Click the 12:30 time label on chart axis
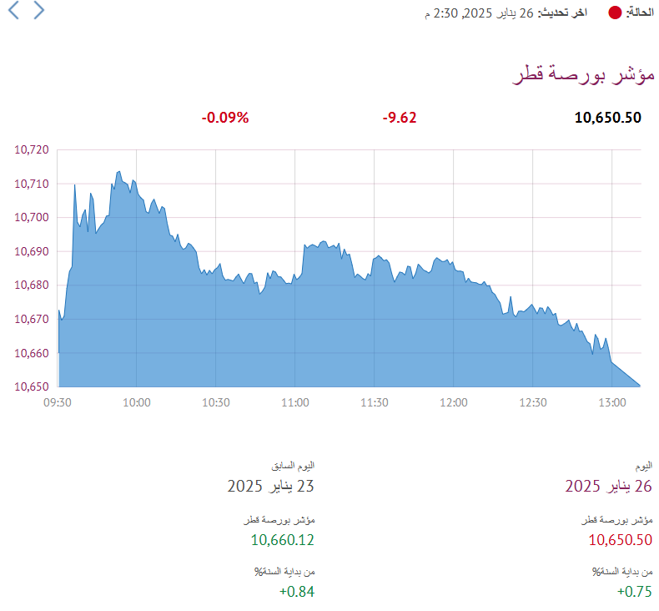The image size is (659, 611). (x=533, y=403)
